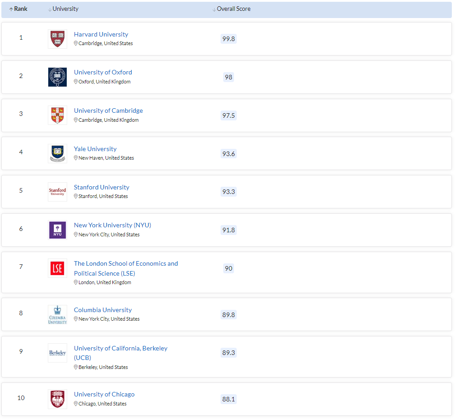Viewport: 455px width, 419px height.
Task: Click rank number 6 in NYU's row
Action: click(21, 229)
